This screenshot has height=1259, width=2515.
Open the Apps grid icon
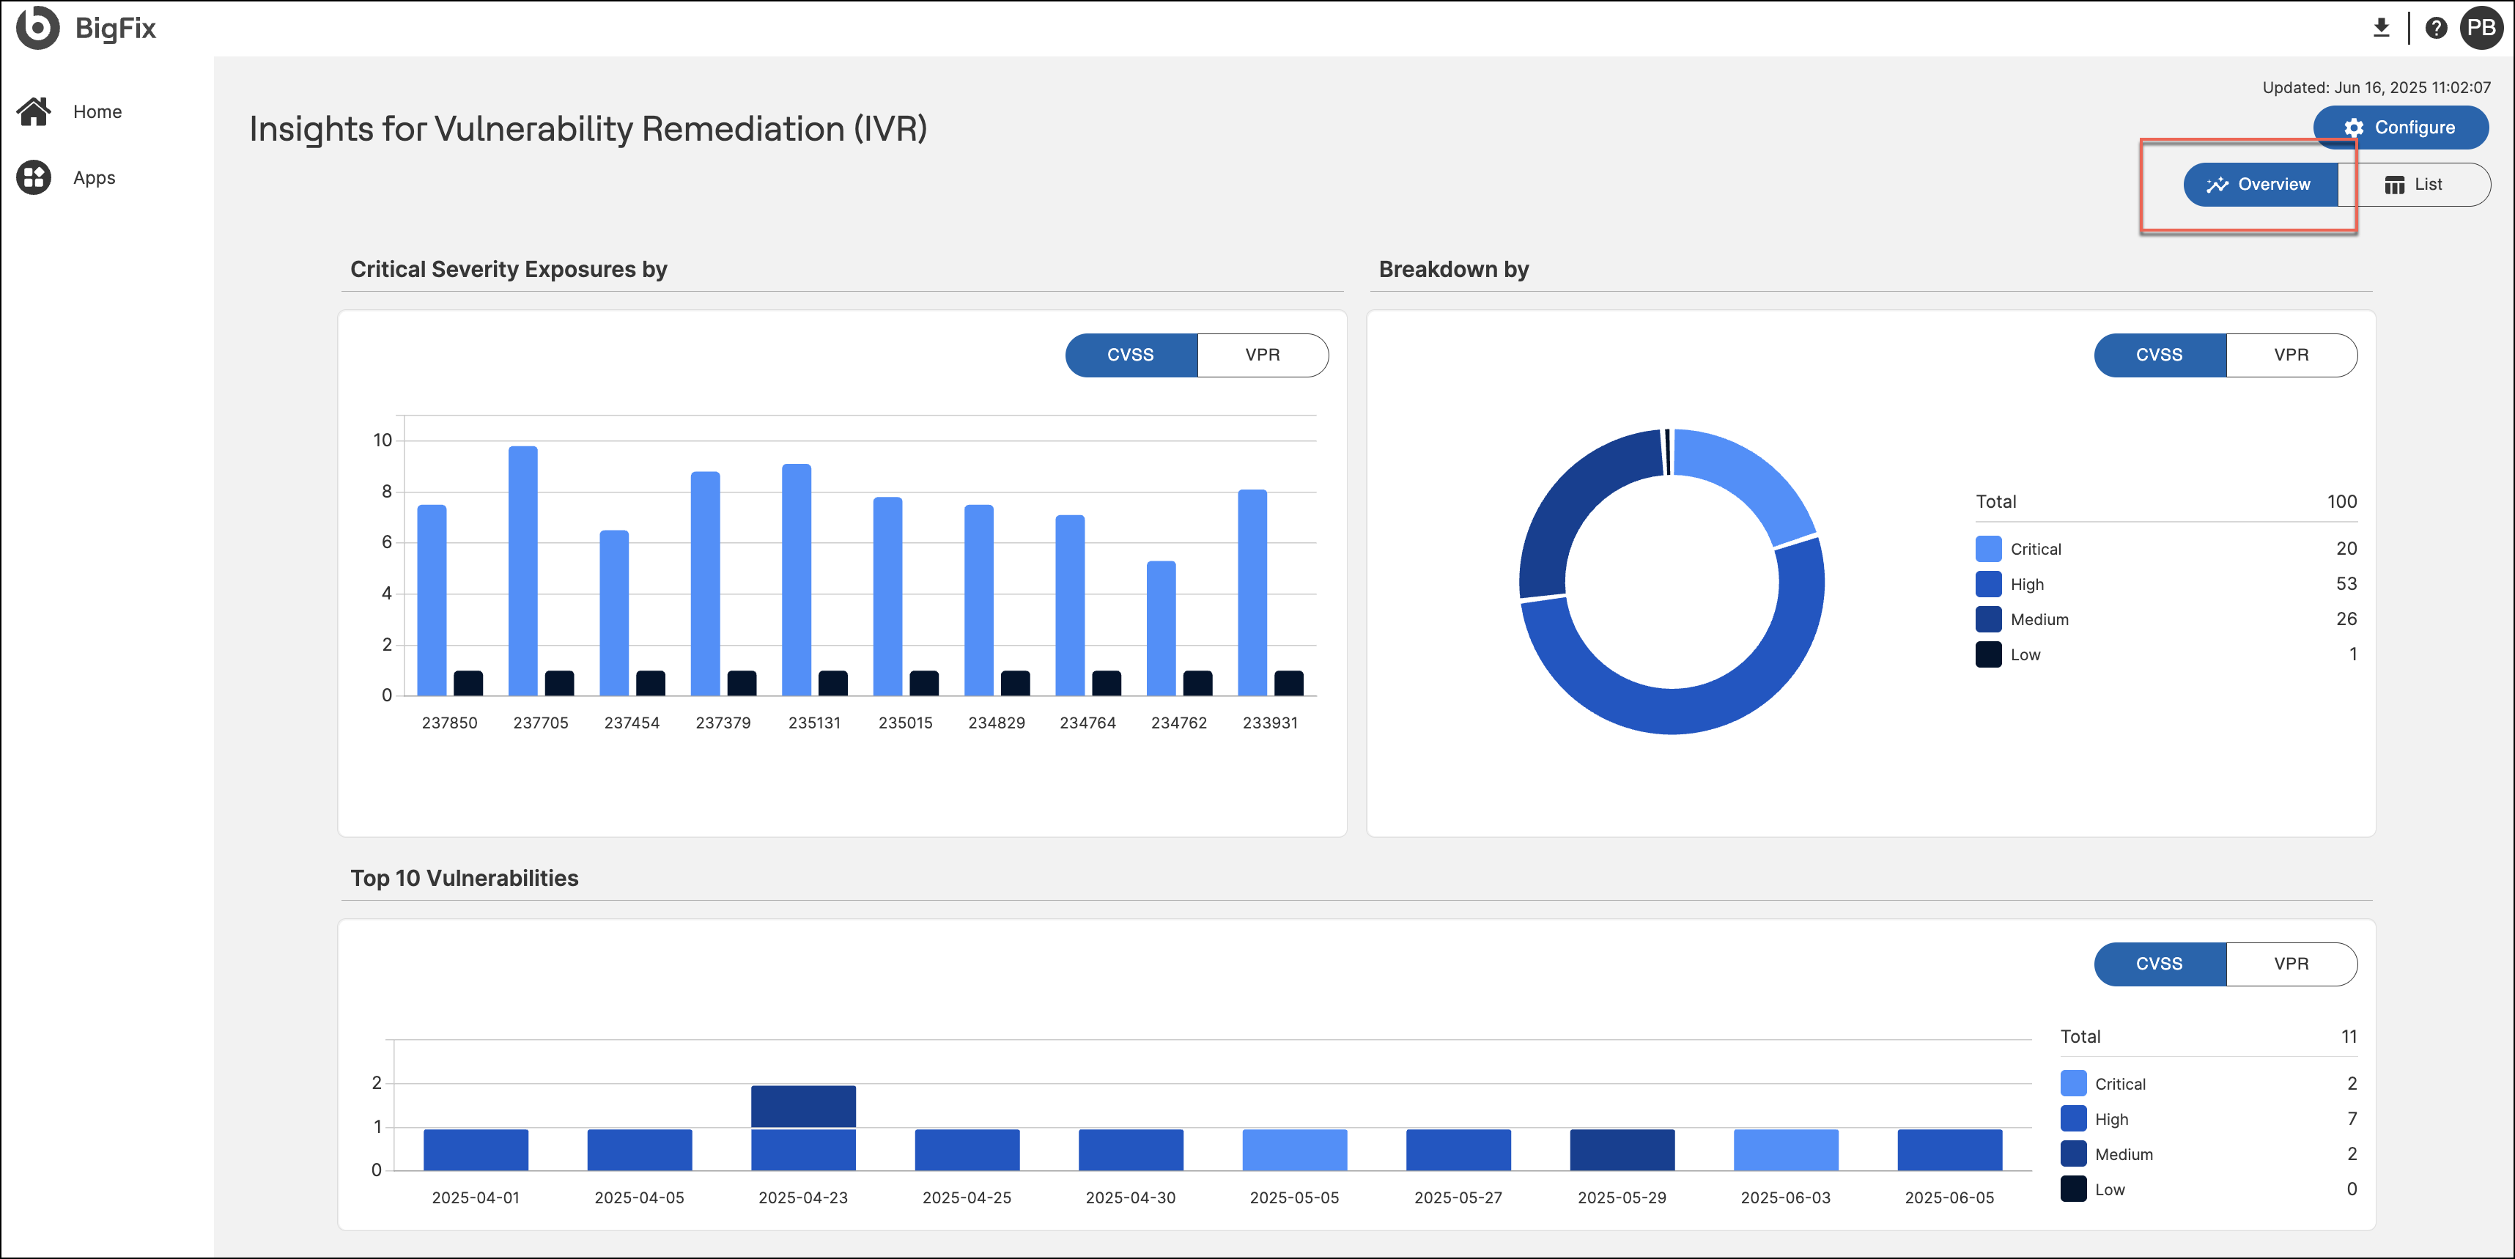pos(34,177)
